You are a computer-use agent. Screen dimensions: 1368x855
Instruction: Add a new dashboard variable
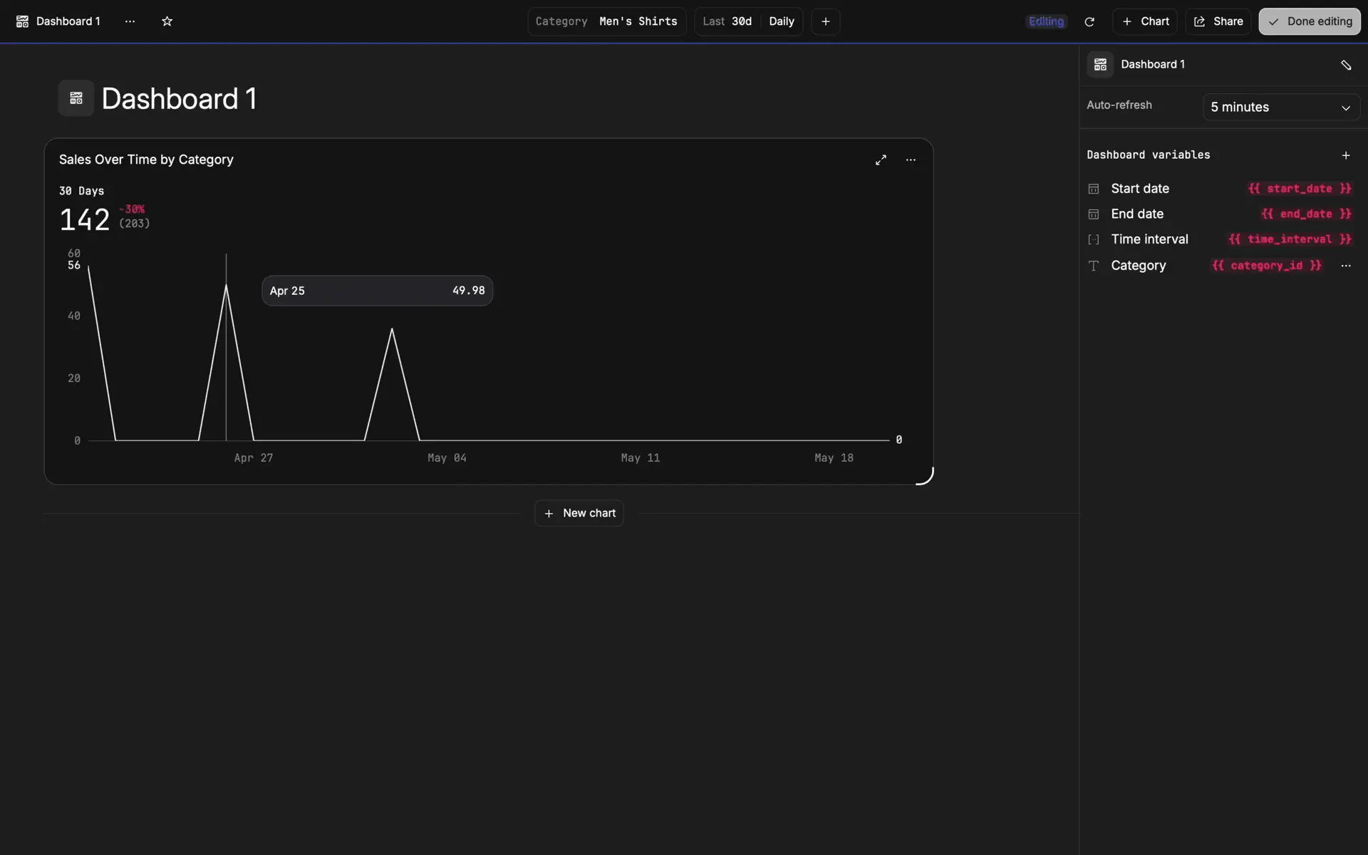coord(1345,155)
